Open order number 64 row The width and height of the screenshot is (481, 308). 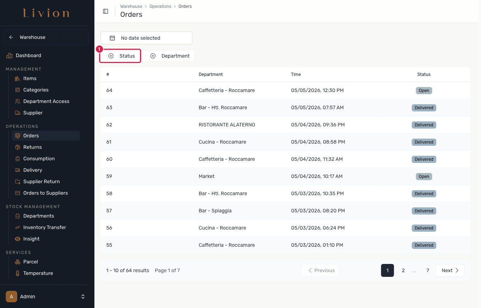[285, 91]
